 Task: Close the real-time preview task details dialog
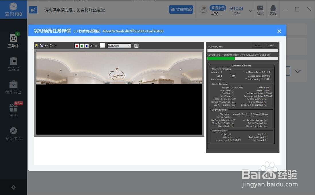point(279,31)
